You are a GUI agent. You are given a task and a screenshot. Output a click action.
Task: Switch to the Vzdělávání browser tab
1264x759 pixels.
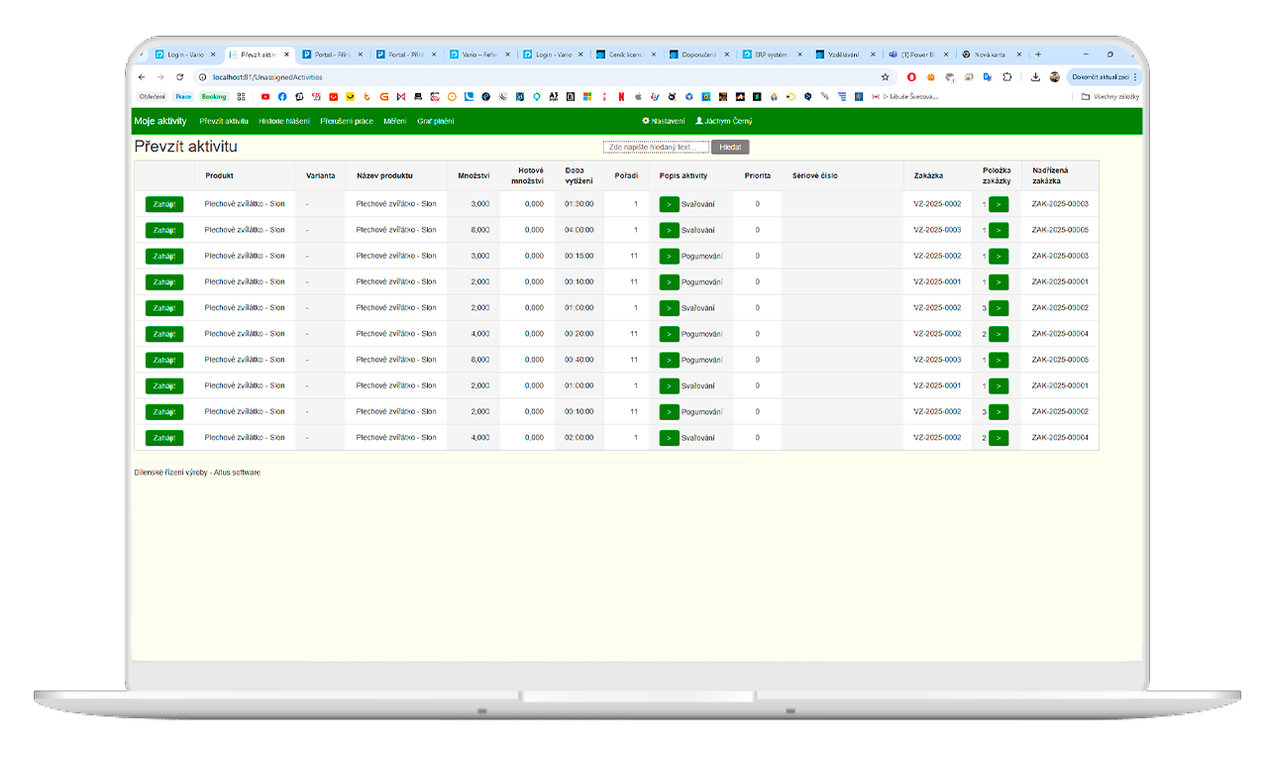point(846,54)
